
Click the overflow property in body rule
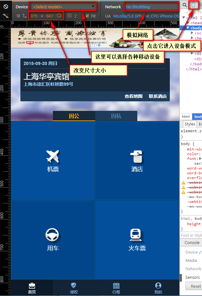[194, 178]
